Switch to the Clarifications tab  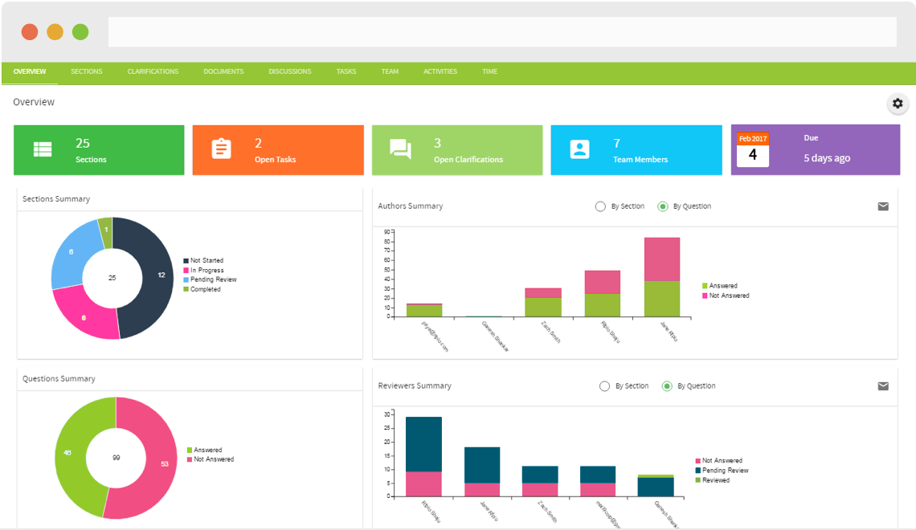click(x=153, y=71)
